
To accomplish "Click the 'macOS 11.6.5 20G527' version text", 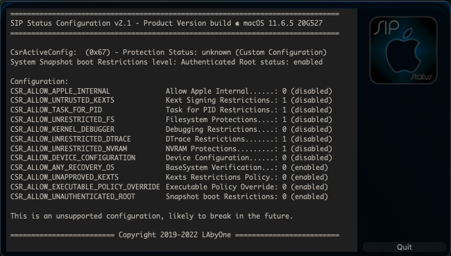I will [283, 23].
